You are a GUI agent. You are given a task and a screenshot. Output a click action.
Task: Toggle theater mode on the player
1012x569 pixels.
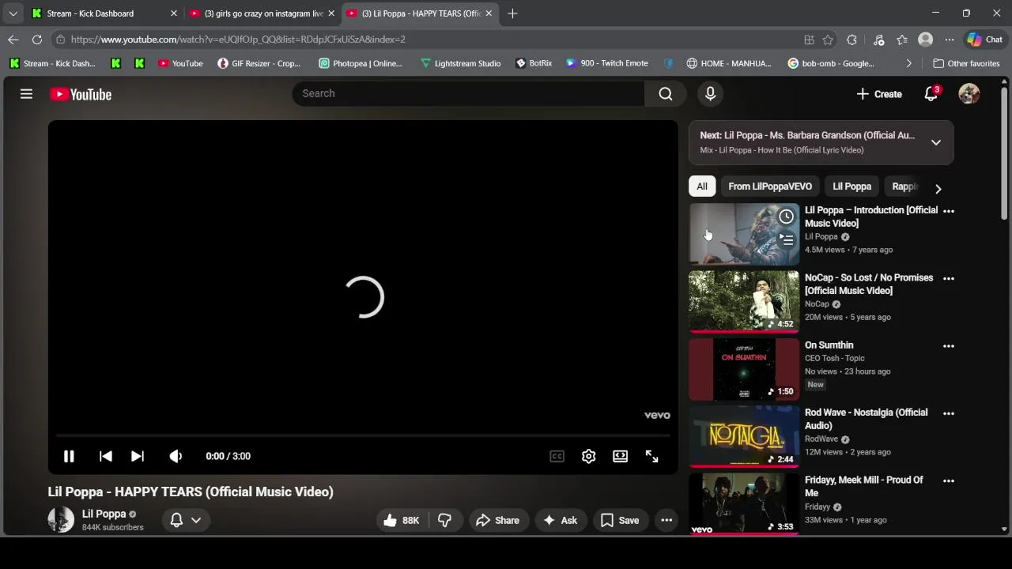coord(620,456)
